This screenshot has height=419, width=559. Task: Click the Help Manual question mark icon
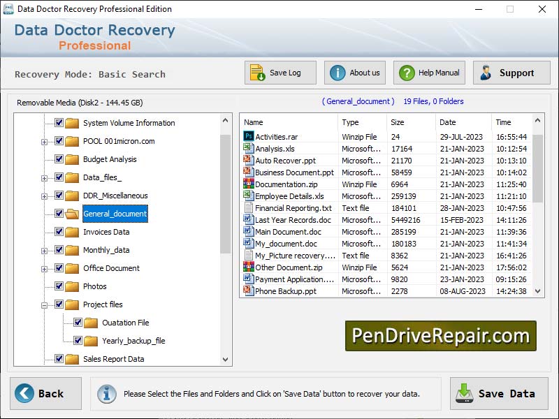click(x=406, y=72)
